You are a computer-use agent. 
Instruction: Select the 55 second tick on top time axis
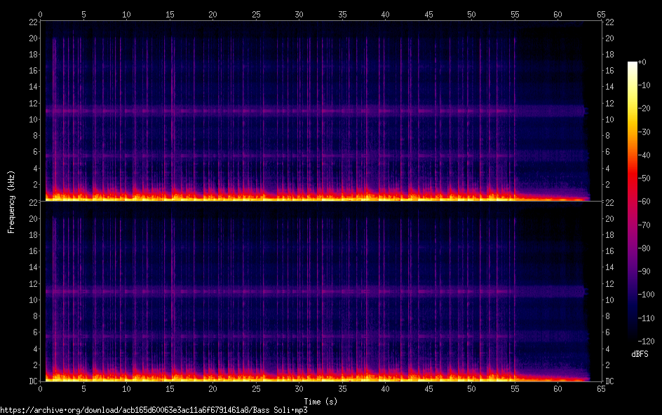(x=515, y=14)
